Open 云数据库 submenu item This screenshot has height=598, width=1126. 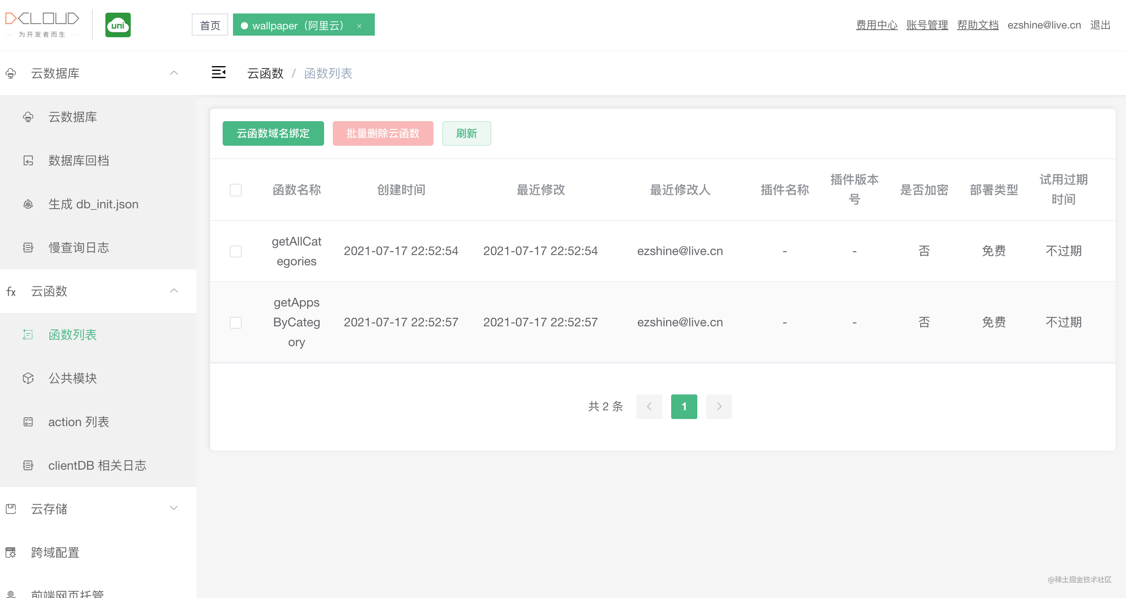[x=98, y=116]
